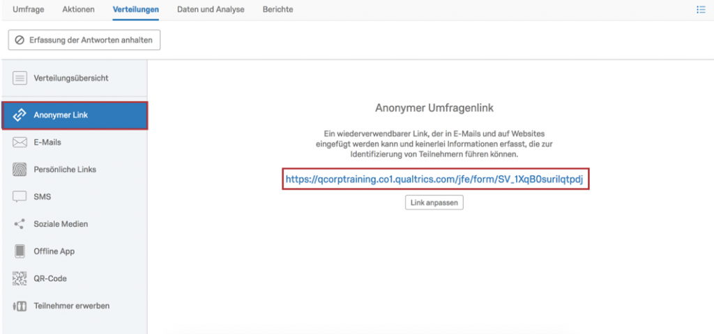Click the Verteilungsübersicht list icon
Screen dimensions: 714x334
tap(20, 78)
